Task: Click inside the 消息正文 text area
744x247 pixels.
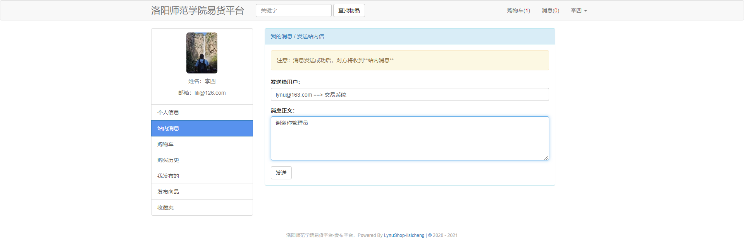Action: click(410, 138)
